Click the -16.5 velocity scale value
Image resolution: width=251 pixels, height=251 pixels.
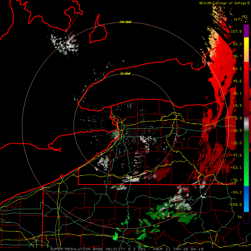[236, 131]
